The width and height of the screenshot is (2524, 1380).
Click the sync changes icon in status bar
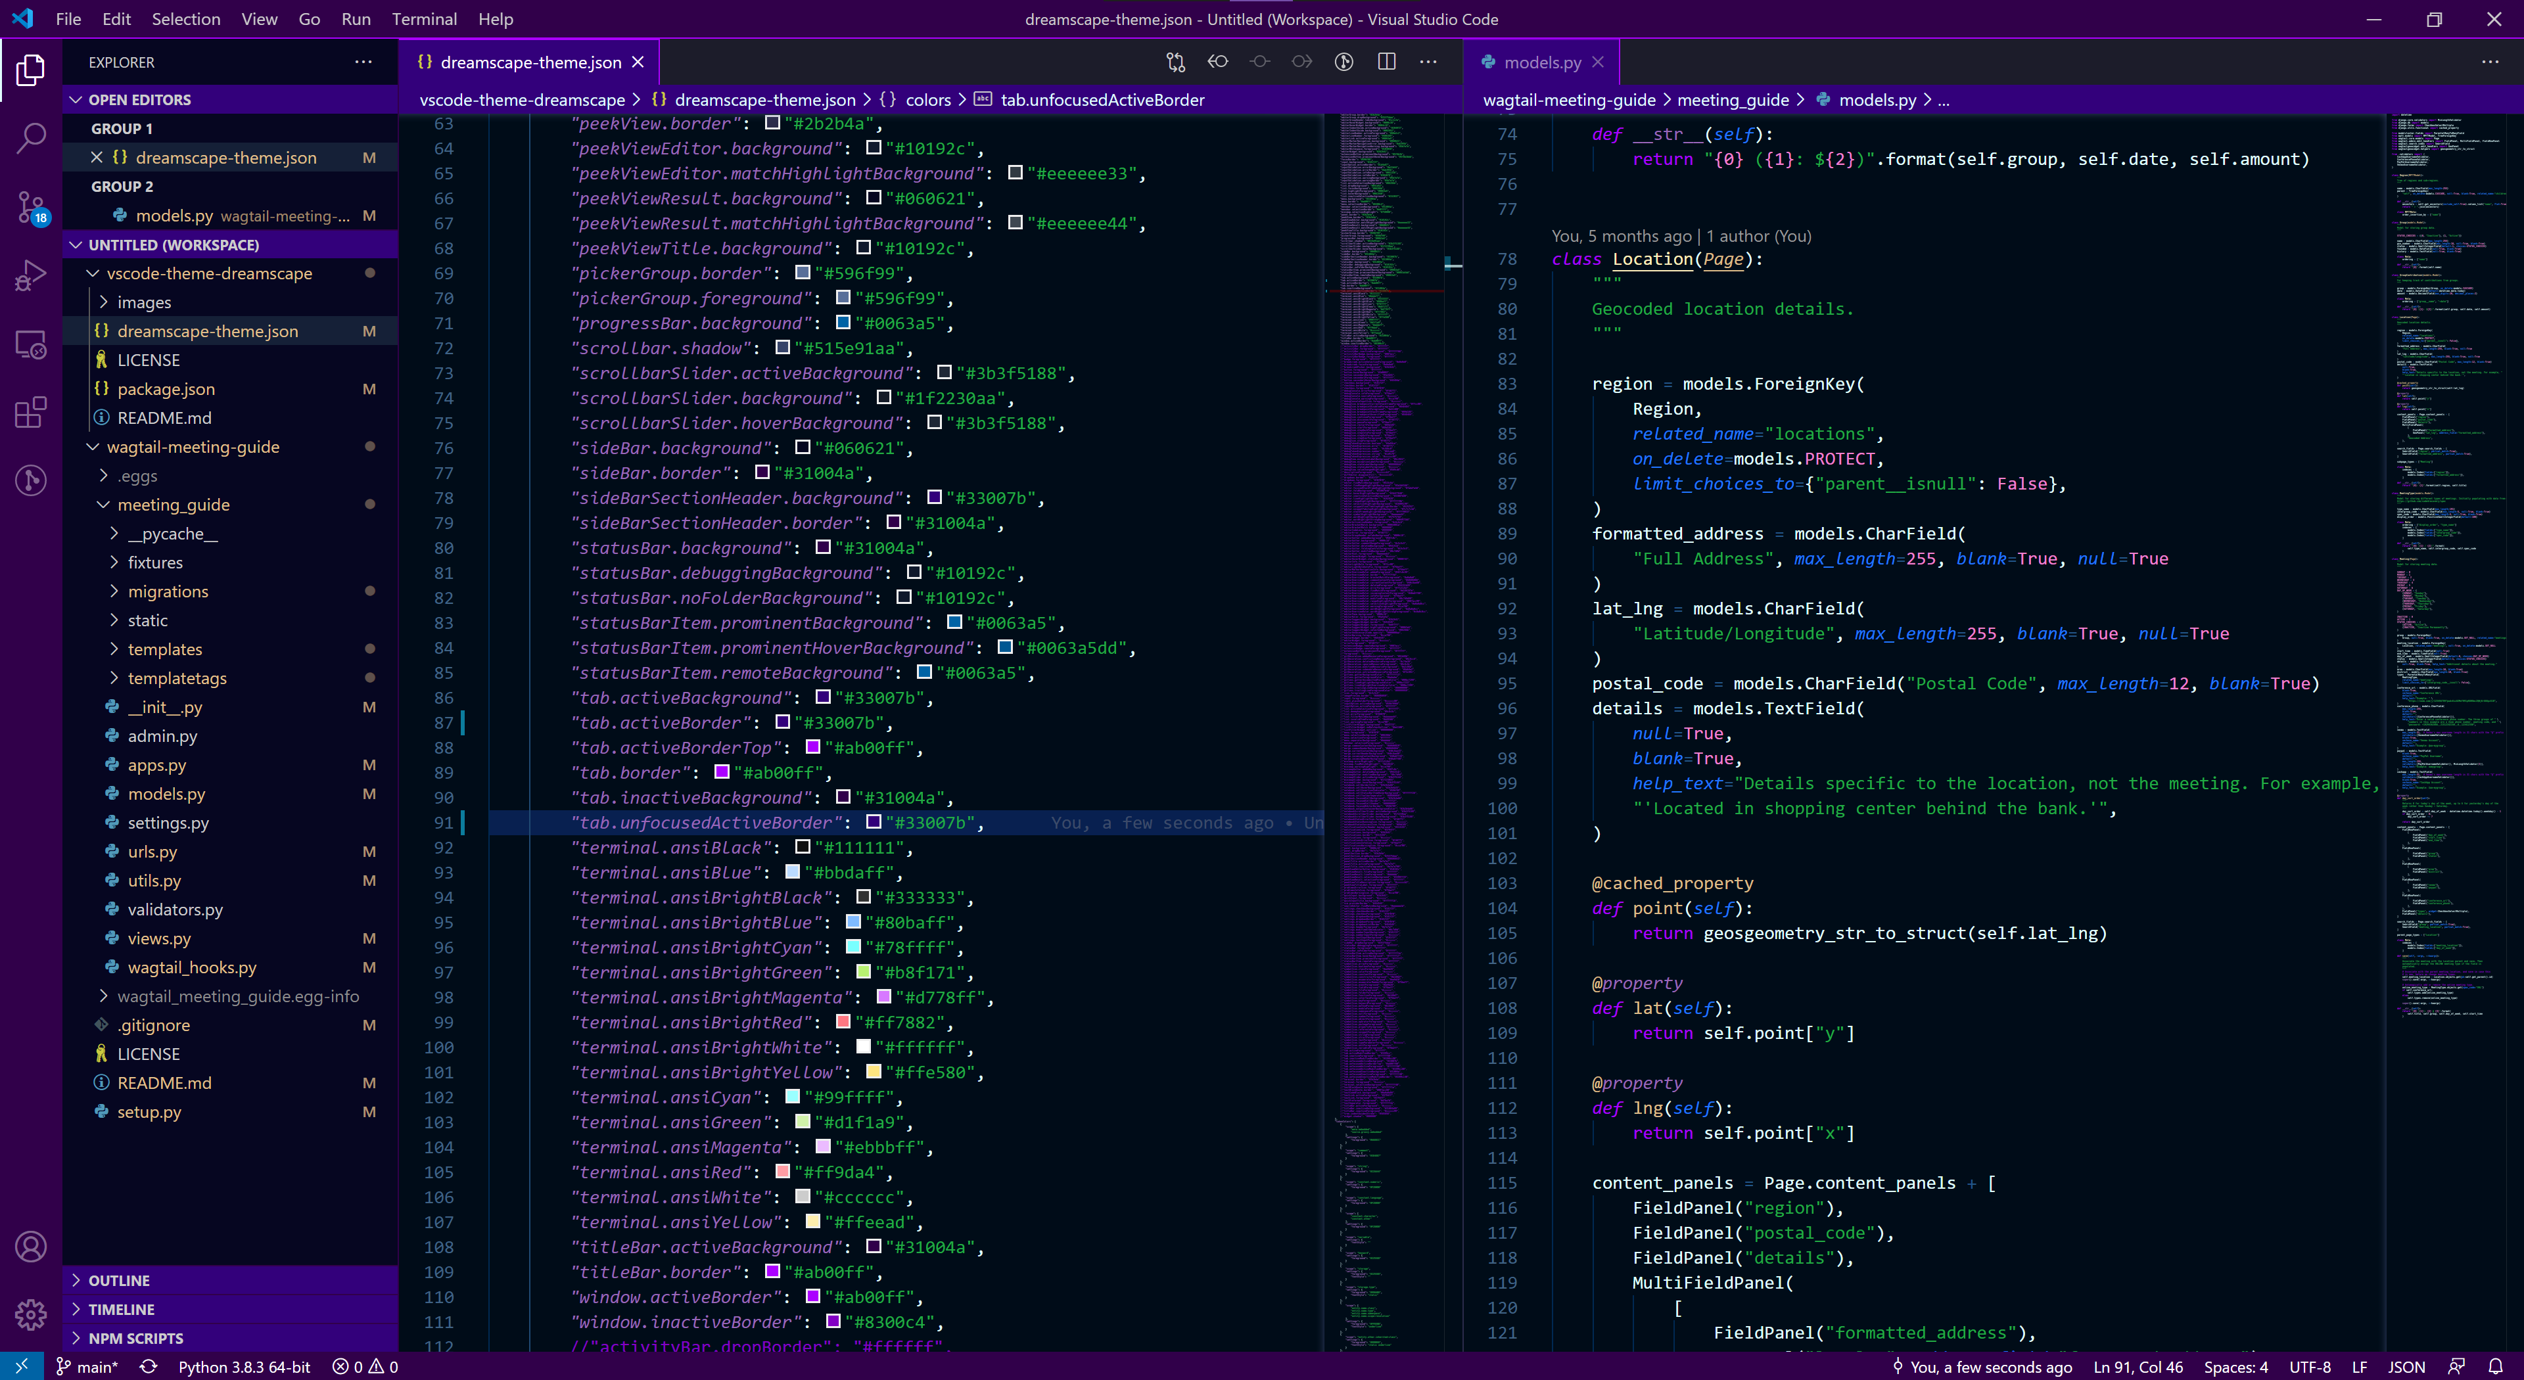tap(149, 1366)
